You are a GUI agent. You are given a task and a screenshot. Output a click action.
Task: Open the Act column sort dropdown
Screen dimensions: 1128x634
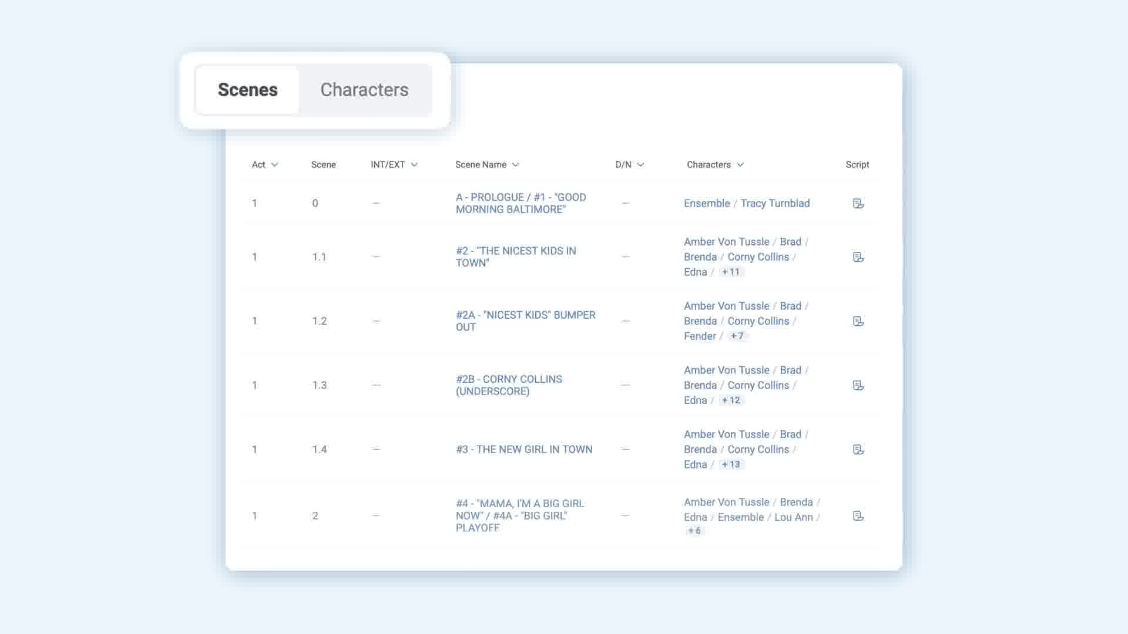[x=274, y=165]
